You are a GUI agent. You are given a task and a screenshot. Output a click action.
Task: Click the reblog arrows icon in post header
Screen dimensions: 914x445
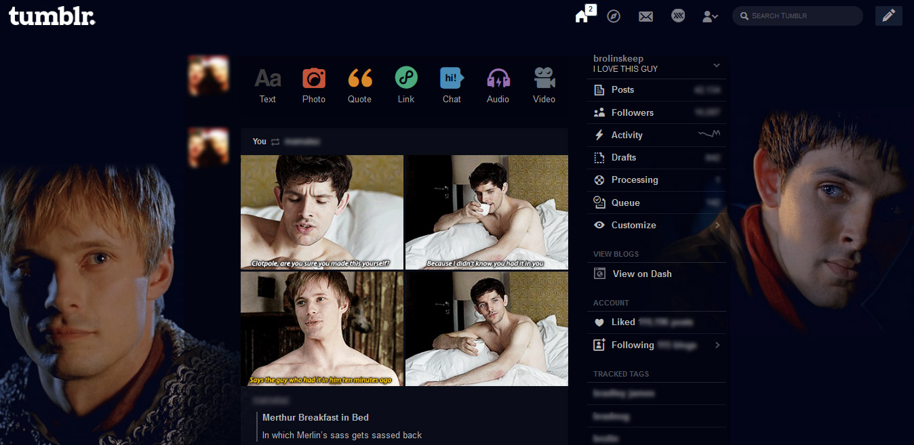(275, 142)
